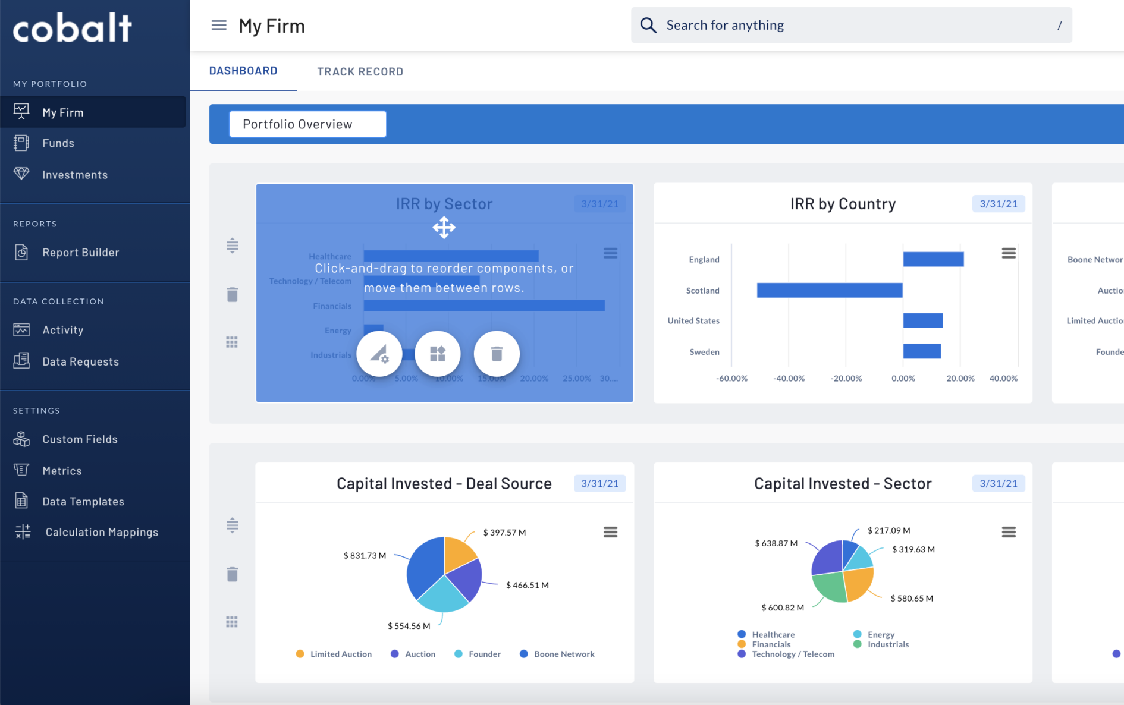The height and width of the screenshot is (705, 1124).
Task: Click the $ 580.65 M pie label
Action: [x=912, y=598]
